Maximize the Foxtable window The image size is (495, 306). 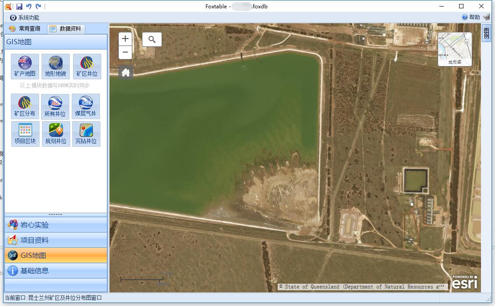[461, 6]
